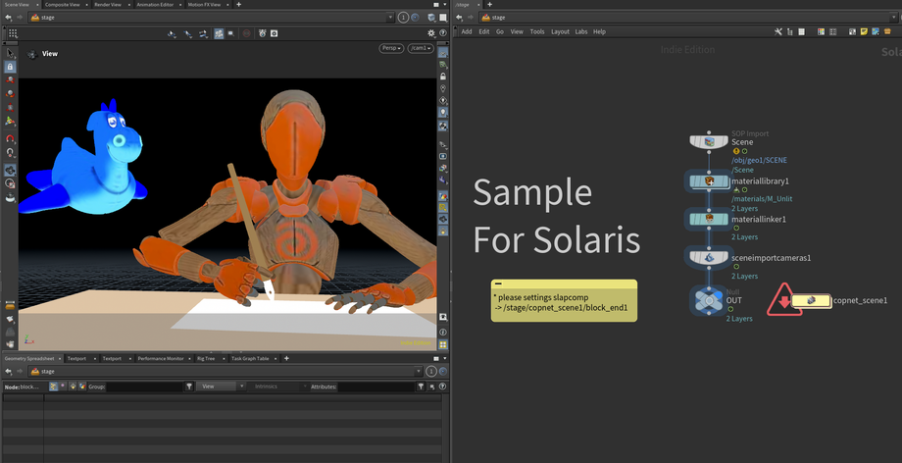Click the wrench icon in network editor toolbar
The width and height of the screenshot is (902, 463).
pyautogui.click(x=777, y=31)
